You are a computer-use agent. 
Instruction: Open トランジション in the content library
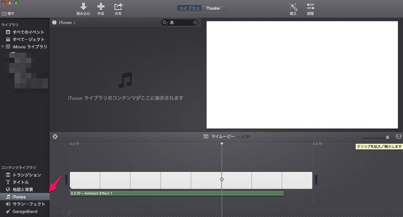tap(27, 175)
